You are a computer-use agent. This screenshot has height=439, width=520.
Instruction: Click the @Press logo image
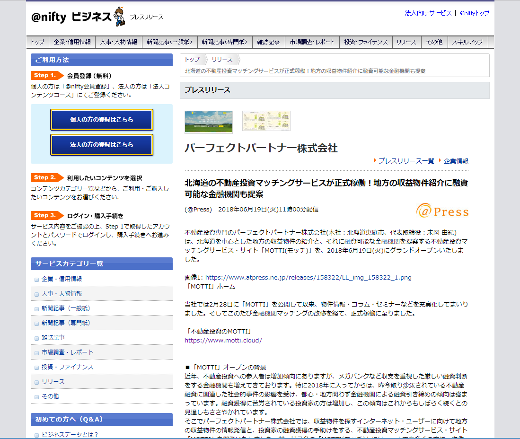tap(442, 211)
